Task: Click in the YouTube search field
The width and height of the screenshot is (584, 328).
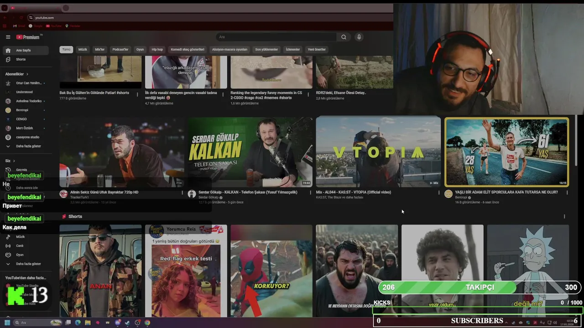Action: point(276,37)
